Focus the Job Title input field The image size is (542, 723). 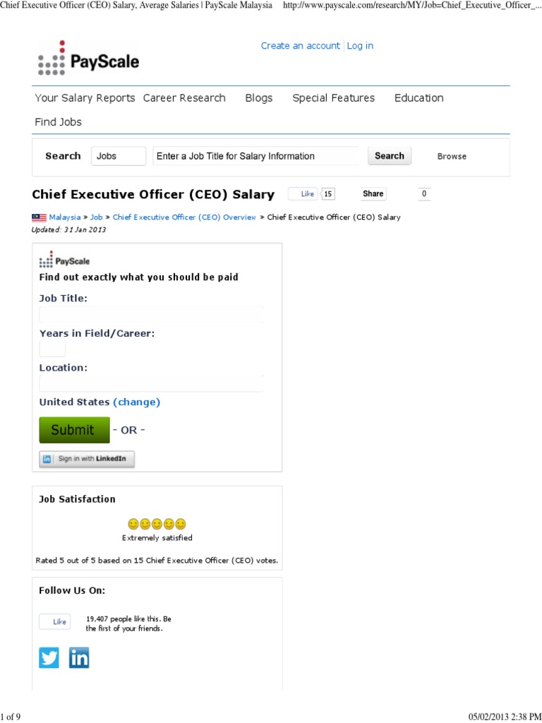(152, 315)
